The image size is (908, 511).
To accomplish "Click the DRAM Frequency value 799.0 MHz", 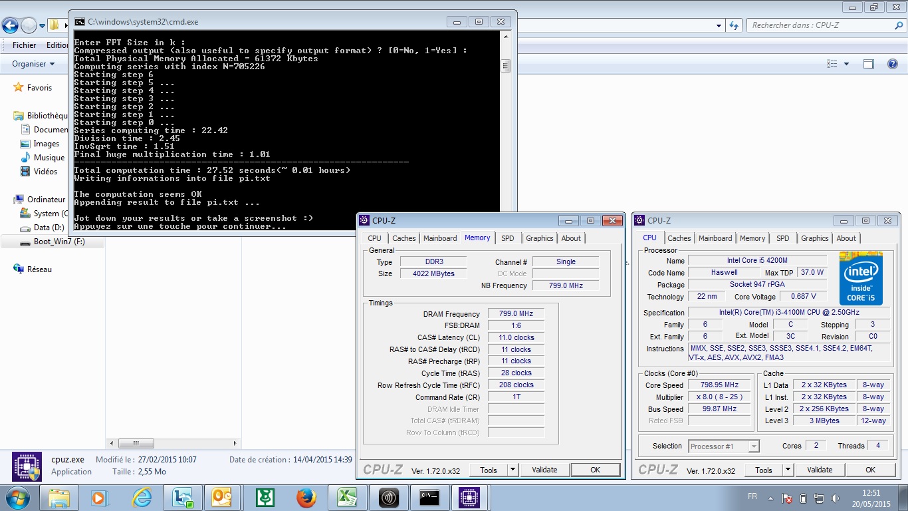I will pyautogui.click(x=516, y=314).
